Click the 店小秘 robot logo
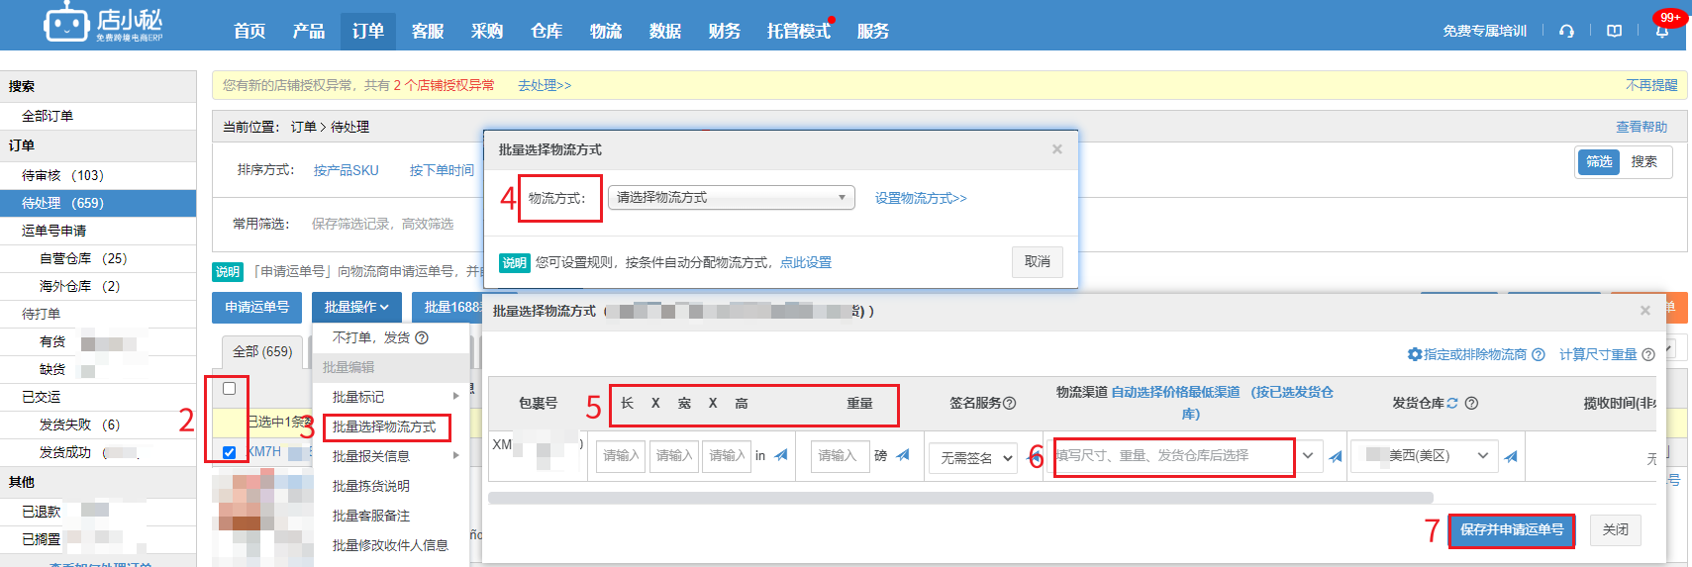 point(66,23)
